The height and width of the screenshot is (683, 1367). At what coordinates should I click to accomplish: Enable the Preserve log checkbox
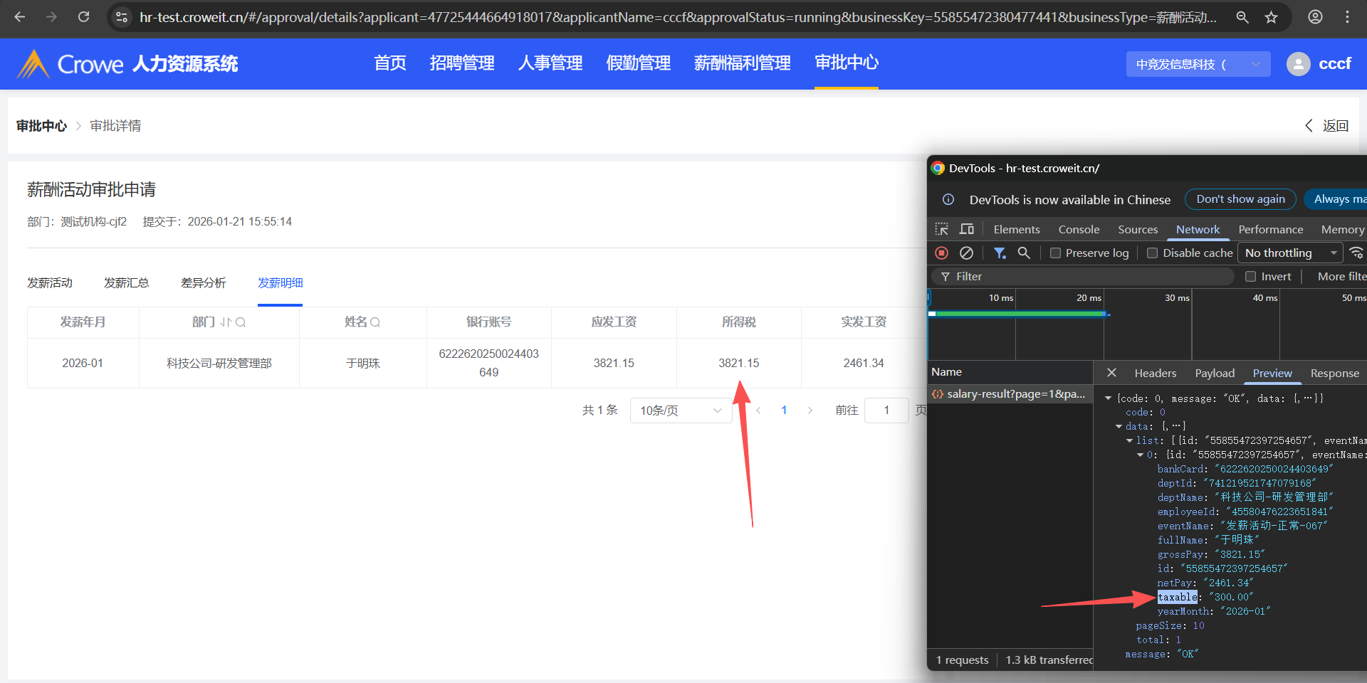pos(1056,253)
